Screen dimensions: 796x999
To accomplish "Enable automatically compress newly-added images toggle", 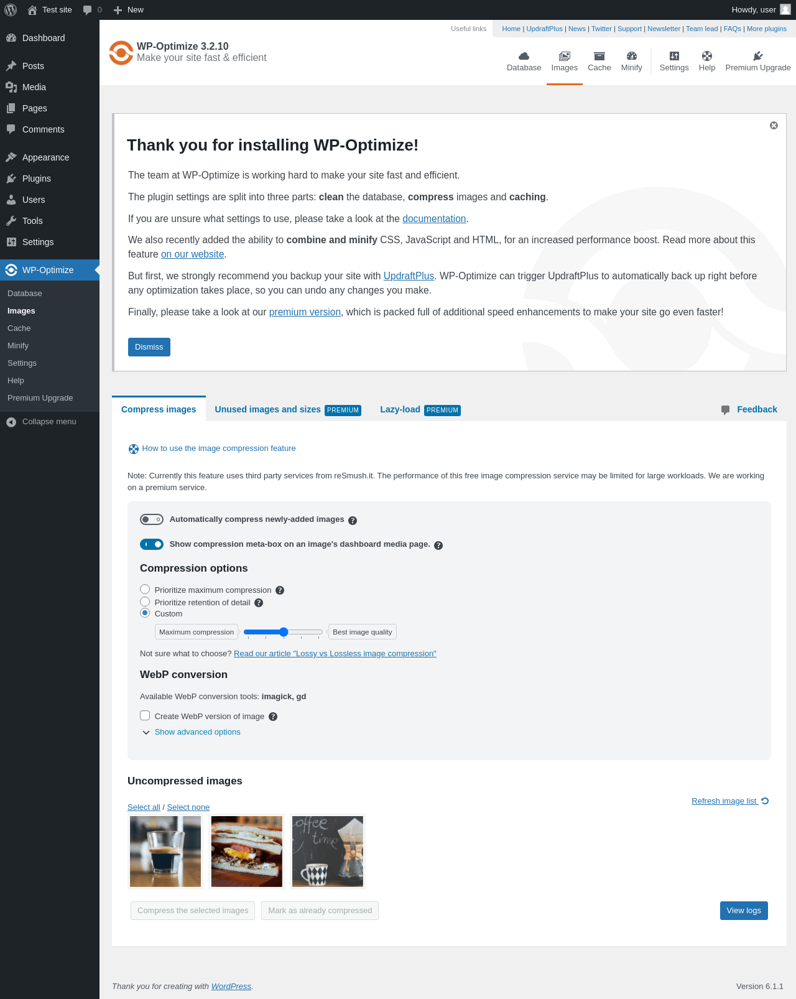I will tap(152, 519).
